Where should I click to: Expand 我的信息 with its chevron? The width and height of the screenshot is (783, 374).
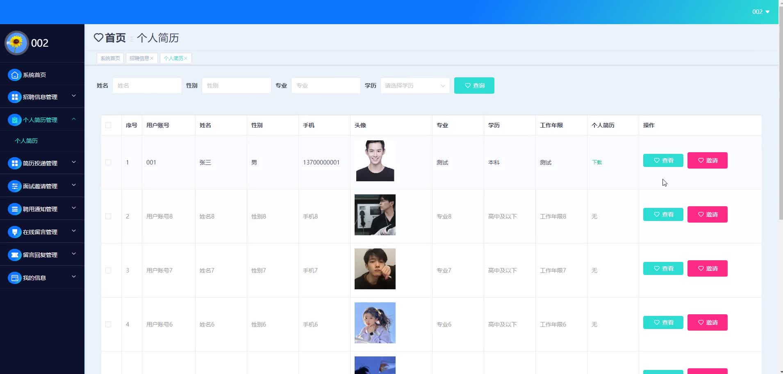coord(74,277)
